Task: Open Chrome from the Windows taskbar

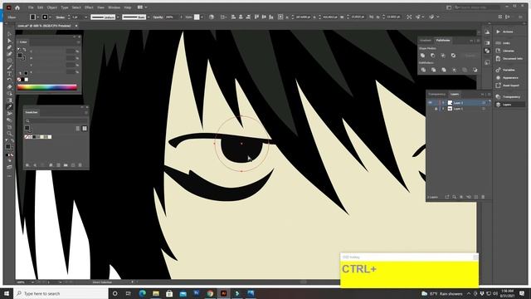Action: [210, 293]
